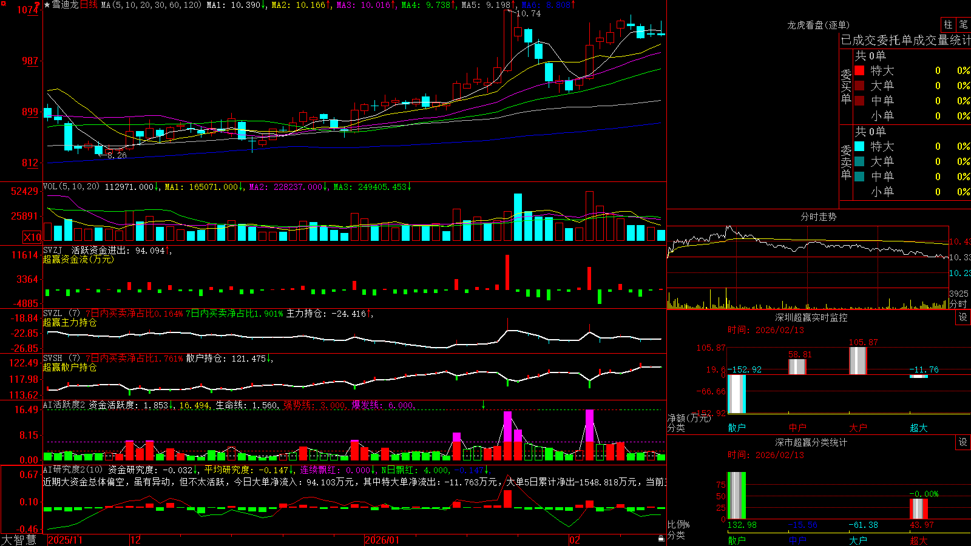Click the X10 volume scale marker

pyautogui.click(x=33, y=237)
